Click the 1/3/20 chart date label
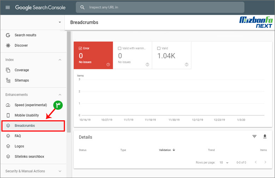The height and width of the screenshot is (178, 275). coord(241,120)
